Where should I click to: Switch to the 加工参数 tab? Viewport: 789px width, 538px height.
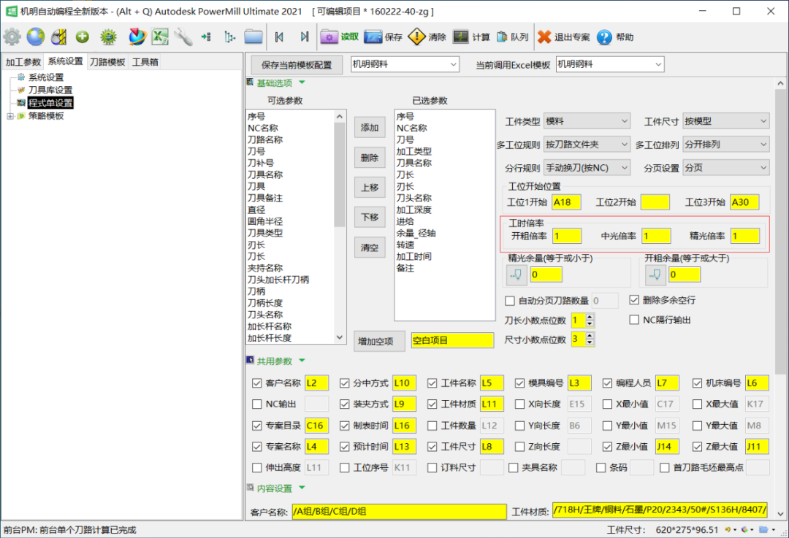[23, 62]
